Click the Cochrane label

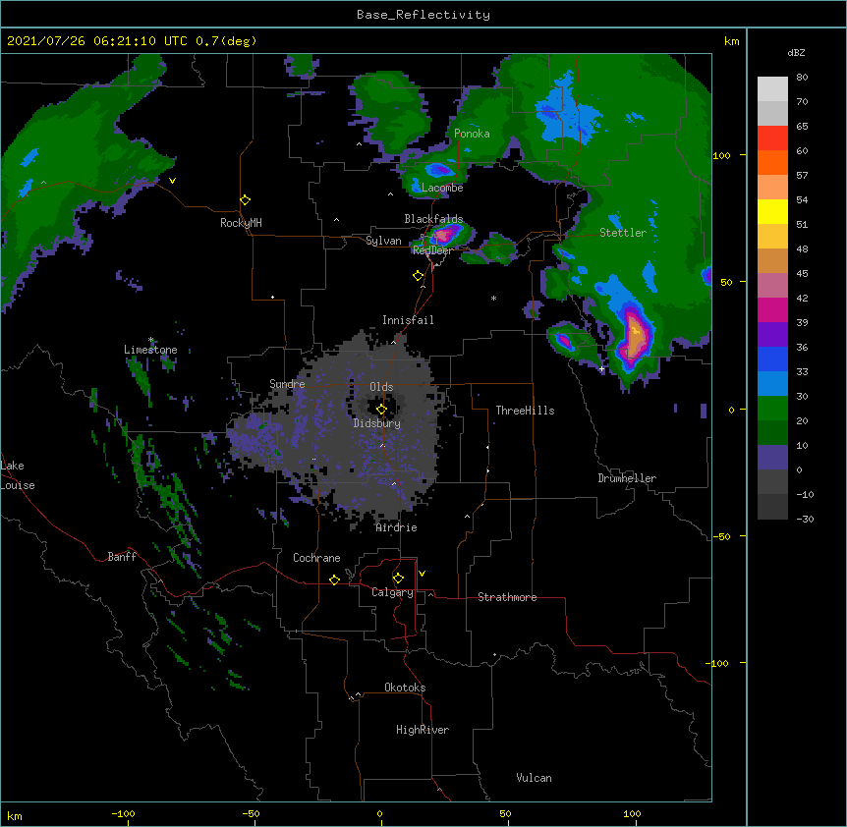[316, 558]
